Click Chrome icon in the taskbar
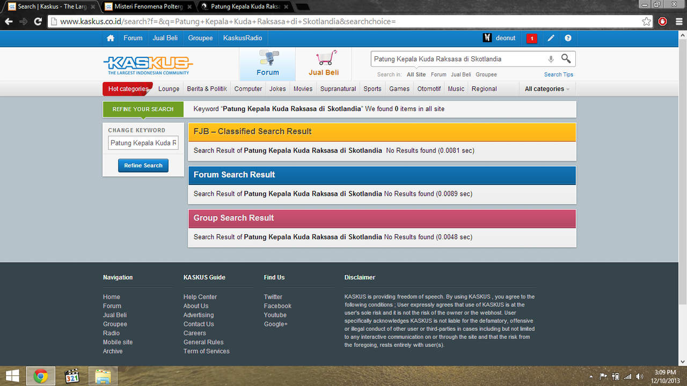The width and height of the screenshot is (687, 386). (41, 376)
